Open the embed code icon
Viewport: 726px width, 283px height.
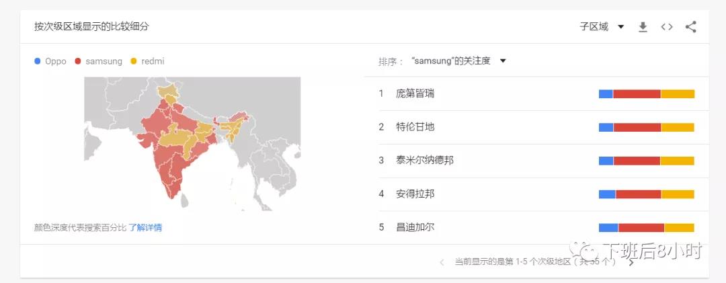coord(667,27)
